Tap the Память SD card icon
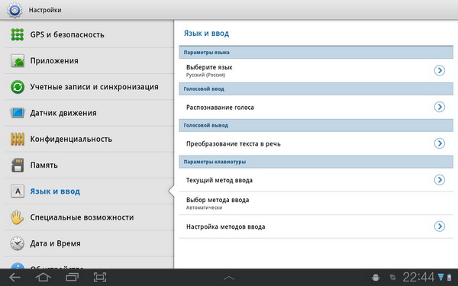 (x=18, y=165)
